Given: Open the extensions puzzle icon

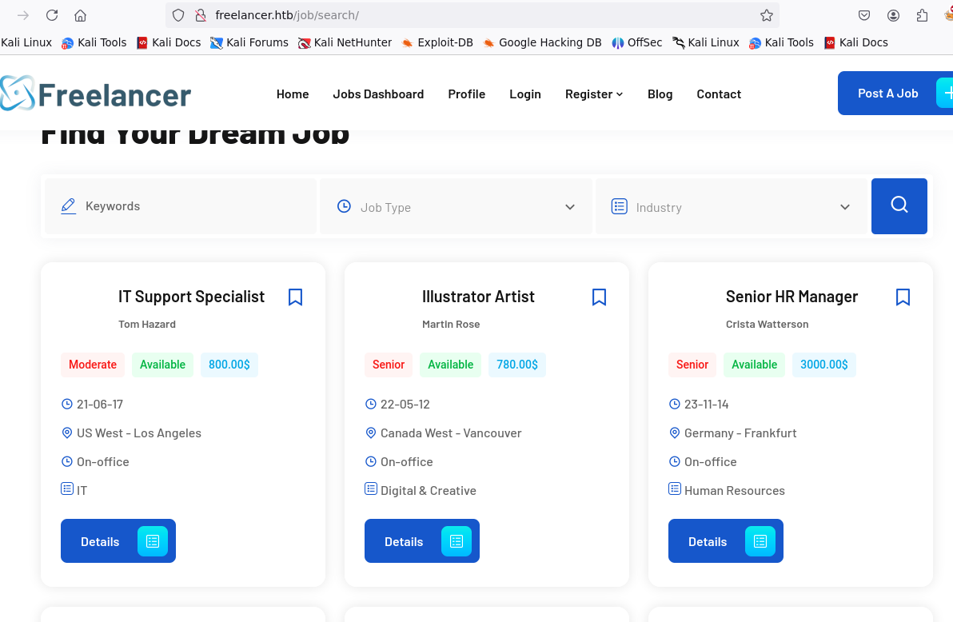Looking at the screenshot, I should tap(922, 15).
